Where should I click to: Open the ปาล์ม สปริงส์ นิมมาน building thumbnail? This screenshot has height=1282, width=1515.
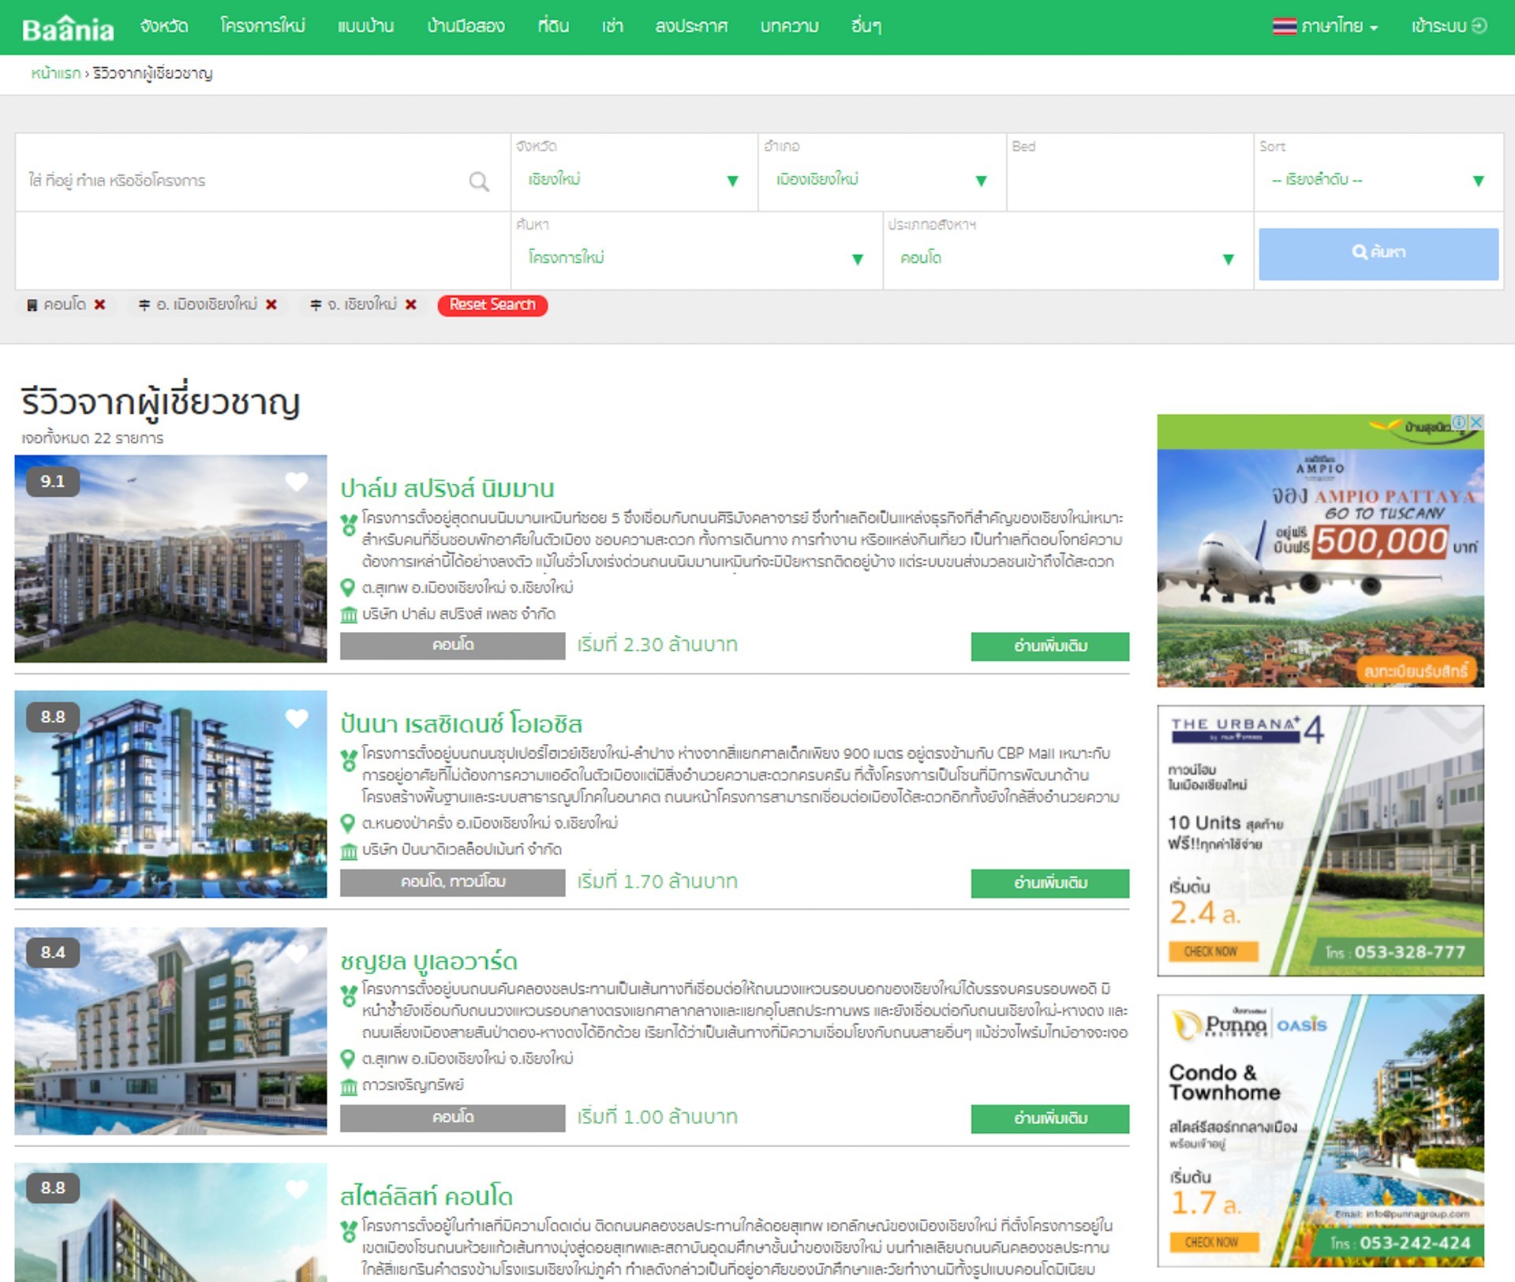click(170, 559)
